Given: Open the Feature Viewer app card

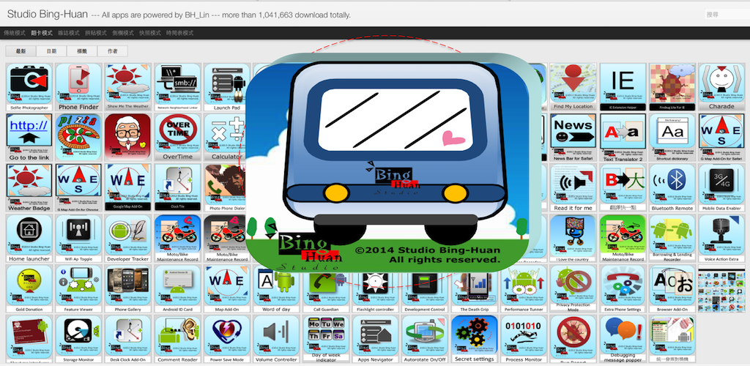Looking at the screenshot, I should tap(79, 288).
